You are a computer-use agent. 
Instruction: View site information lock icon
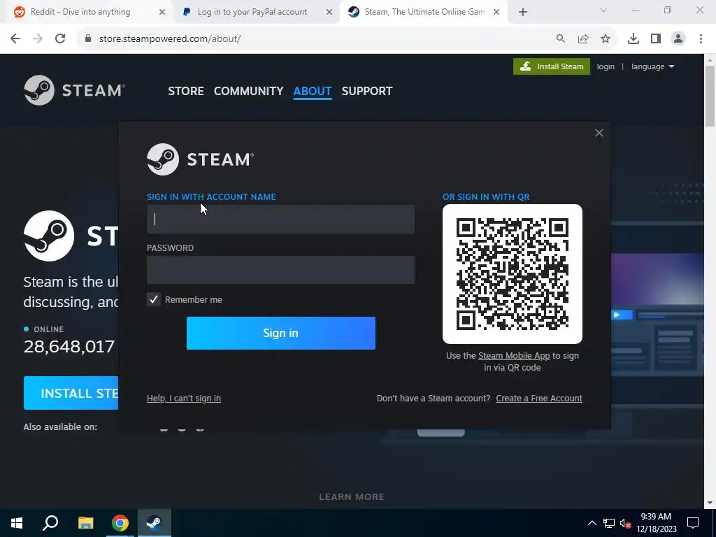87,39
